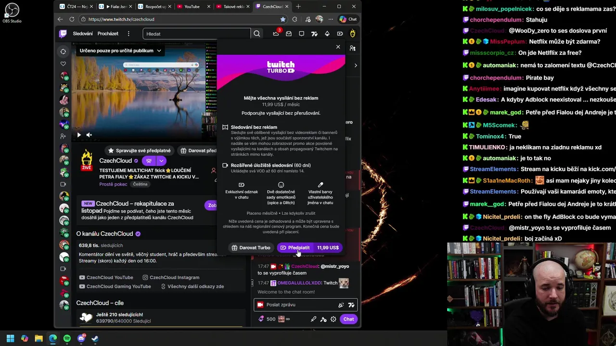Open the Twitch notifications inbox icon

tap(289, 34)
